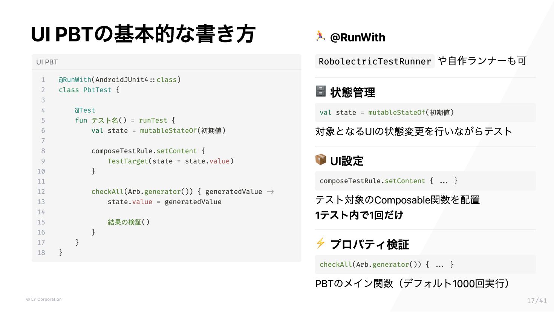The width and height of the screenshot is (554, 312).
Task: Click the page number 17/41
Action: click(x=537, y=300)
